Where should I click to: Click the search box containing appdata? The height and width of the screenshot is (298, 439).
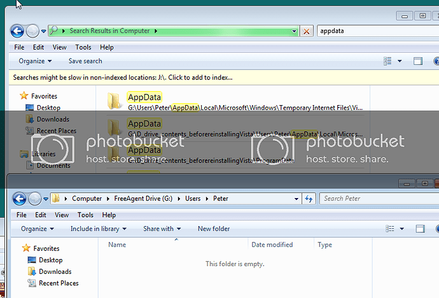pyautogui.click(x=378, y=31)
